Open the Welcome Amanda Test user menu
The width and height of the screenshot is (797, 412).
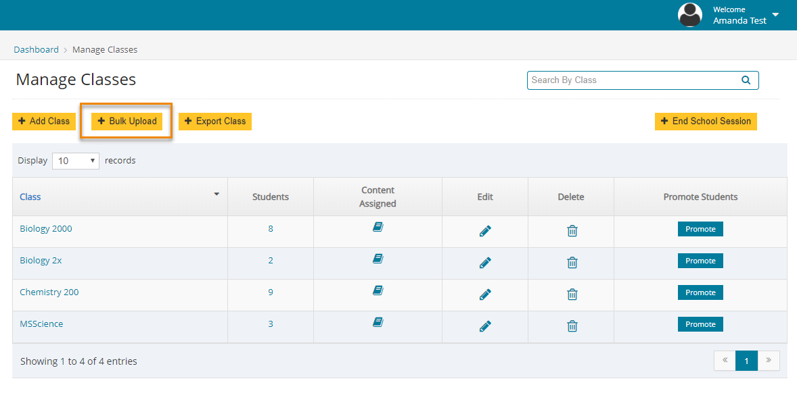[741, 15]
